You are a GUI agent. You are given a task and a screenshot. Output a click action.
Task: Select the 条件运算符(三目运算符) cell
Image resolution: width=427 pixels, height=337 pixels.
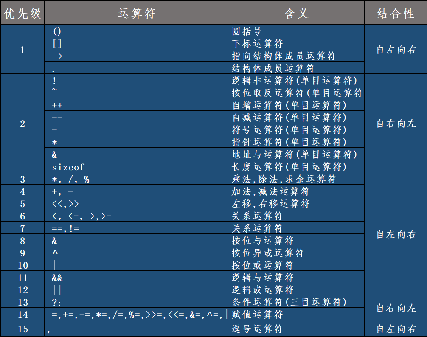click(297, 302)
